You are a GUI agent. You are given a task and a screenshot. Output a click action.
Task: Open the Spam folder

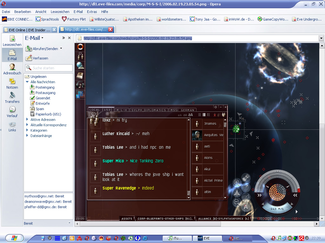37,109
